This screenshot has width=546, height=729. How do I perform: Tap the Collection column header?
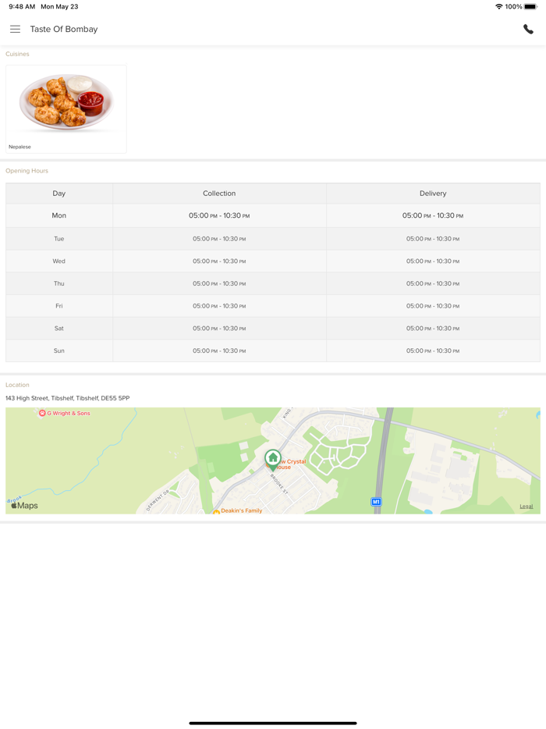tap(219, 194)
